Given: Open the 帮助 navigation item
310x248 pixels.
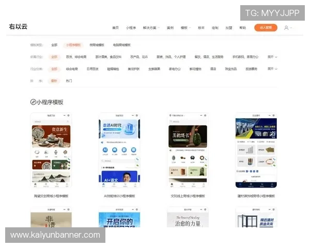Looking at the screenshot, I should 243,28.
